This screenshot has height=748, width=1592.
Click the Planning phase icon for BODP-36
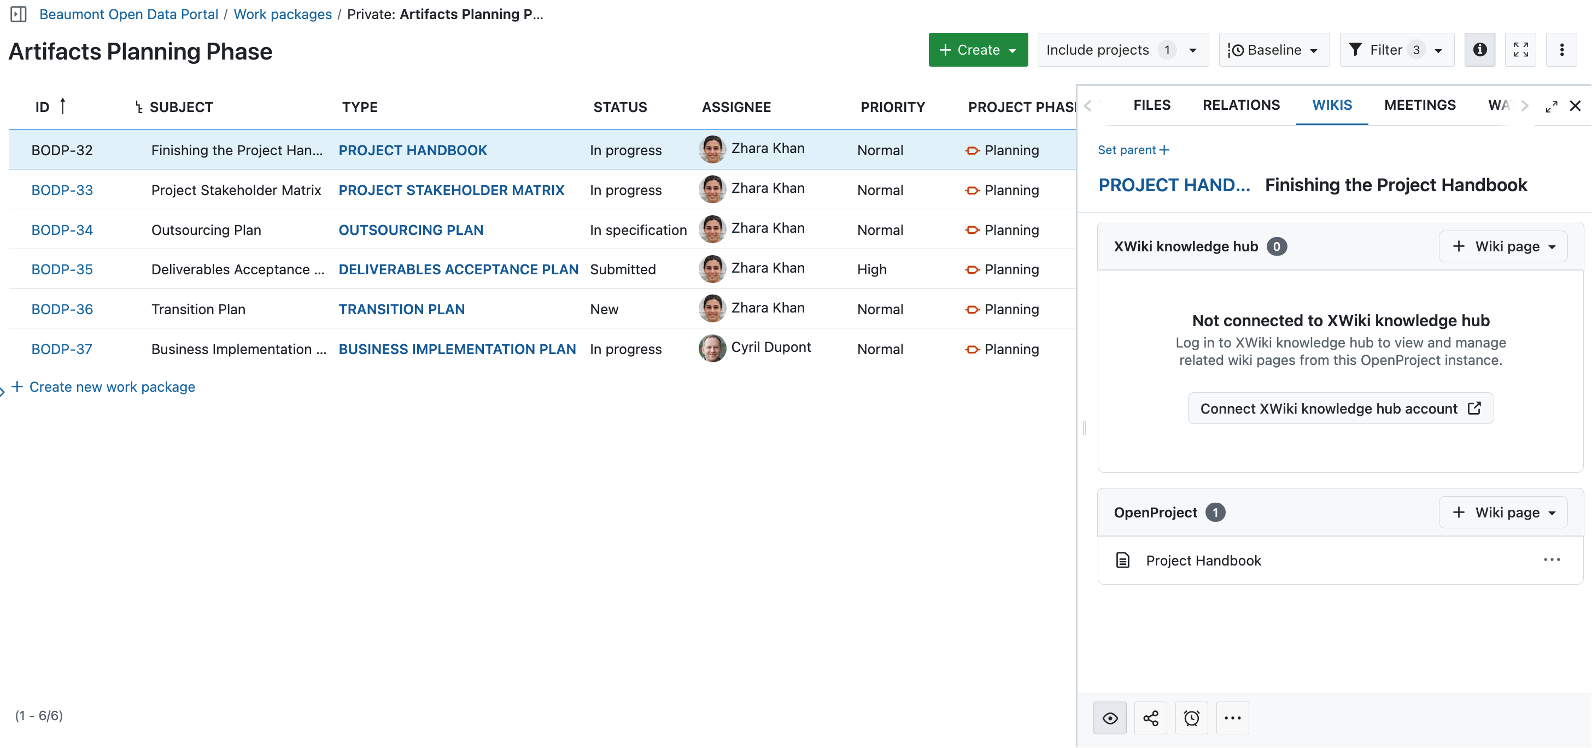(x=972, y=309)
